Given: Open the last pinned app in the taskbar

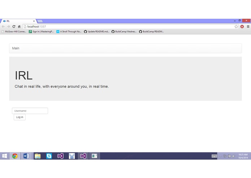Looking at the screenshot, I should pyautogui.click(x=95, y=156).
